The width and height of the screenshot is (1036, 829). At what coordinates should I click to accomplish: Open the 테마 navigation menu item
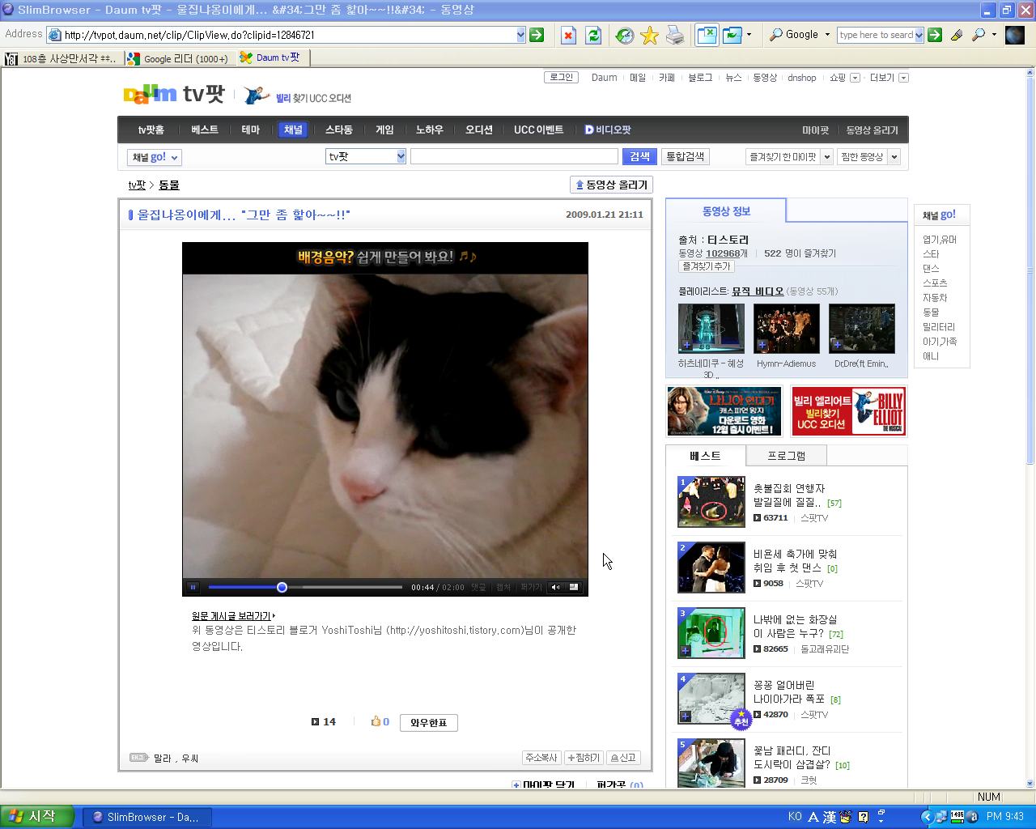(251, 130)
